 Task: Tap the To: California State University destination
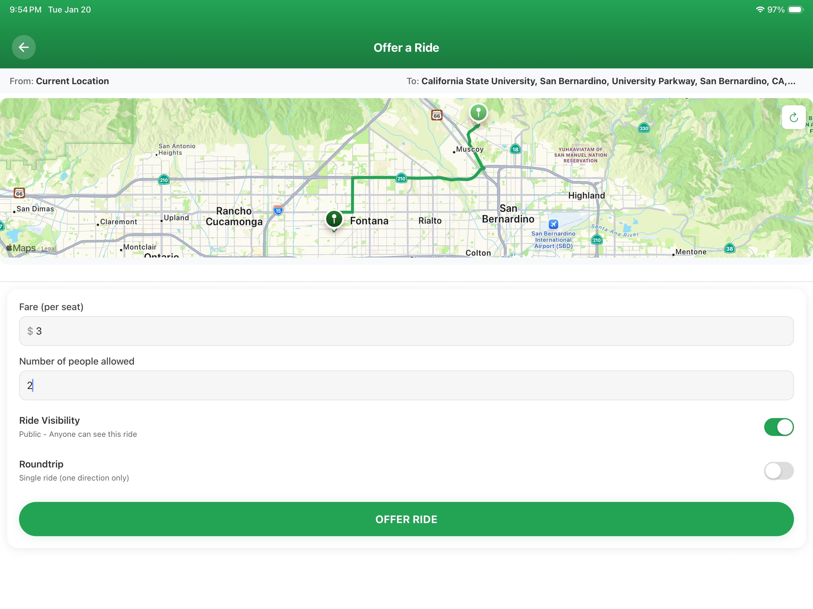click(x=601, y=81)
